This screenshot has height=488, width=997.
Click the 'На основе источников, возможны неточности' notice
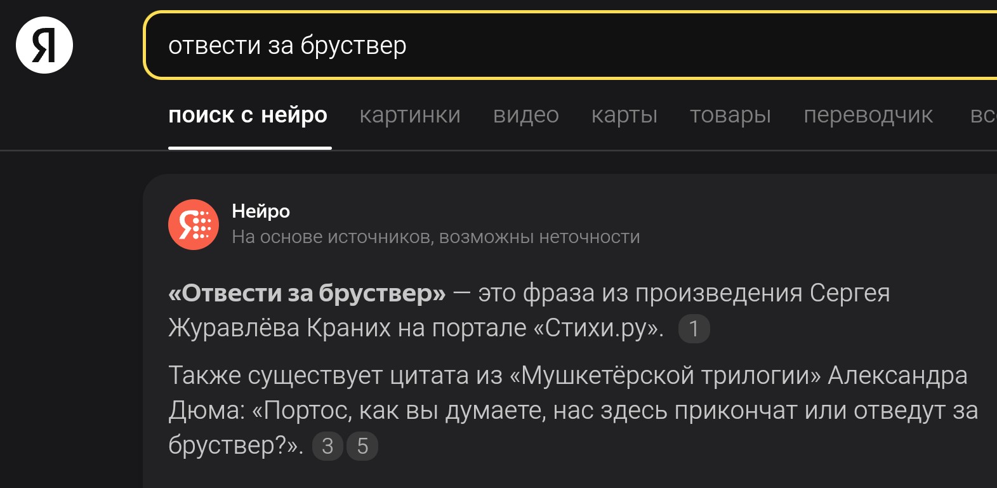pyautogui.click(x=435, y=237)
